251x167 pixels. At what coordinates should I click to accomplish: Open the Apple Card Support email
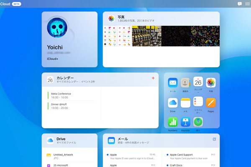point(191,157)
